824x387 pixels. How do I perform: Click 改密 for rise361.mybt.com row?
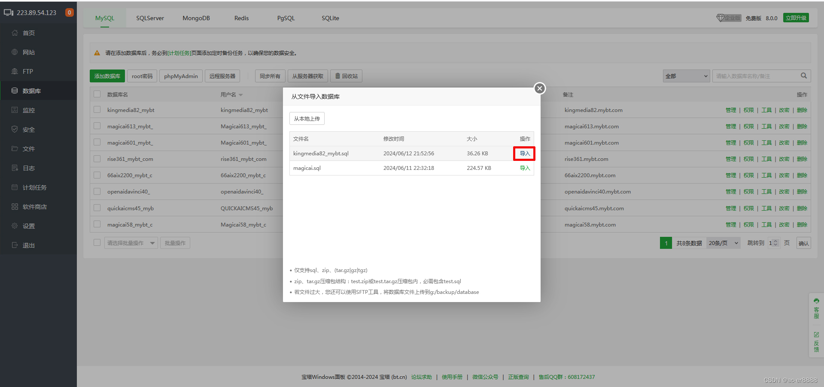click(x=784, y=159)
